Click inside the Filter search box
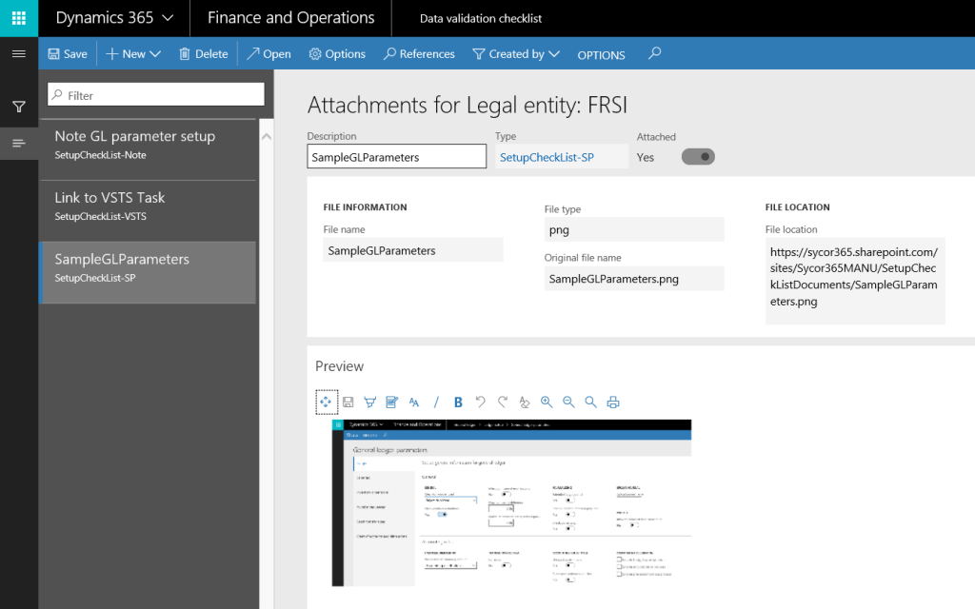The image size is (975, 609). coord(155,96)
